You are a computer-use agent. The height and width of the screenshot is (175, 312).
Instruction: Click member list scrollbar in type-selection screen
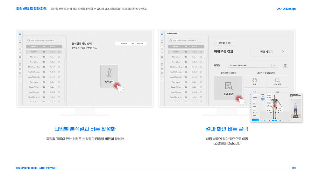65,54
